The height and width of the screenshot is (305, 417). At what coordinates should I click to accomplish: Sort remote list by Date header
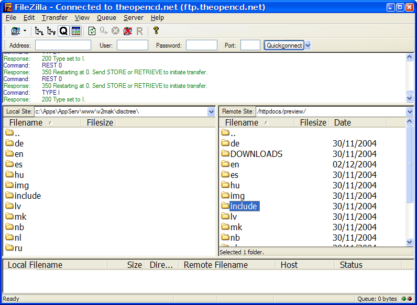pos(358,122)
